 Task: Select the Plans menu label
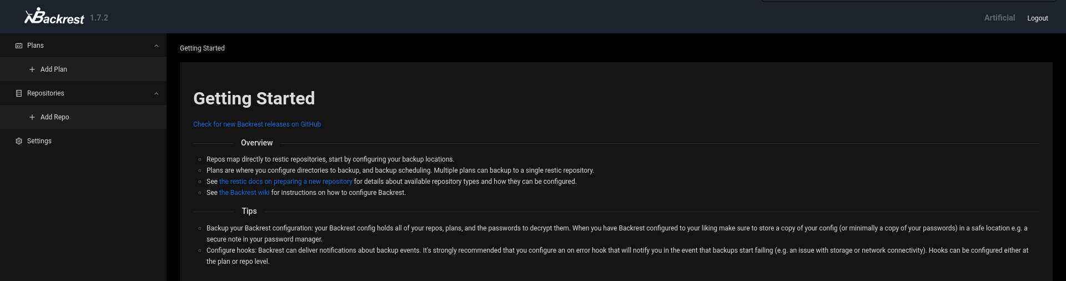36,46
